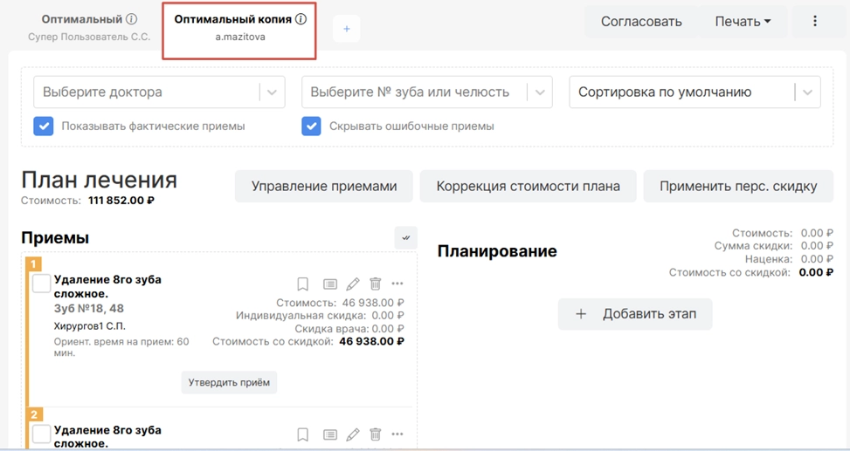This screenshot has height=451, width=850.
Task: Open the three-dot menu next to Печать
Action: pos(814,22)
